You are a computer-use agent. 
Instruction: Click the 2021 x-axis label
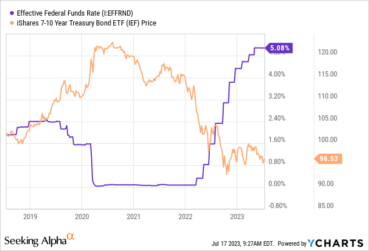134,216
